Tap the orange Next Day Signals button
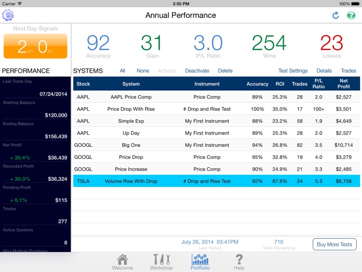 coord(35,46)
